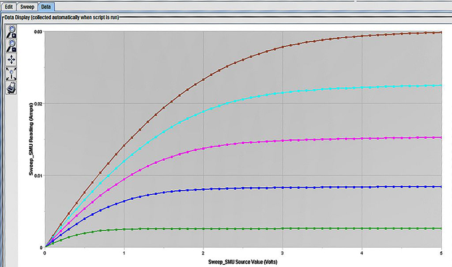Click the 0.01 y-axis tick label
The height and width of the screenshot is (267, 452).
pyautogui.click(x=38, y=176)
